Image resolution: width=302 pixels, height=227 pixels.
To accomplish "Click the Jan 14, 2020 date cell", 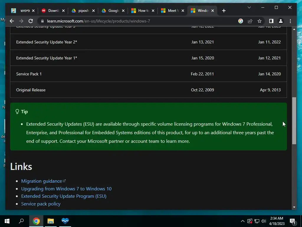I will click(270, 74).
